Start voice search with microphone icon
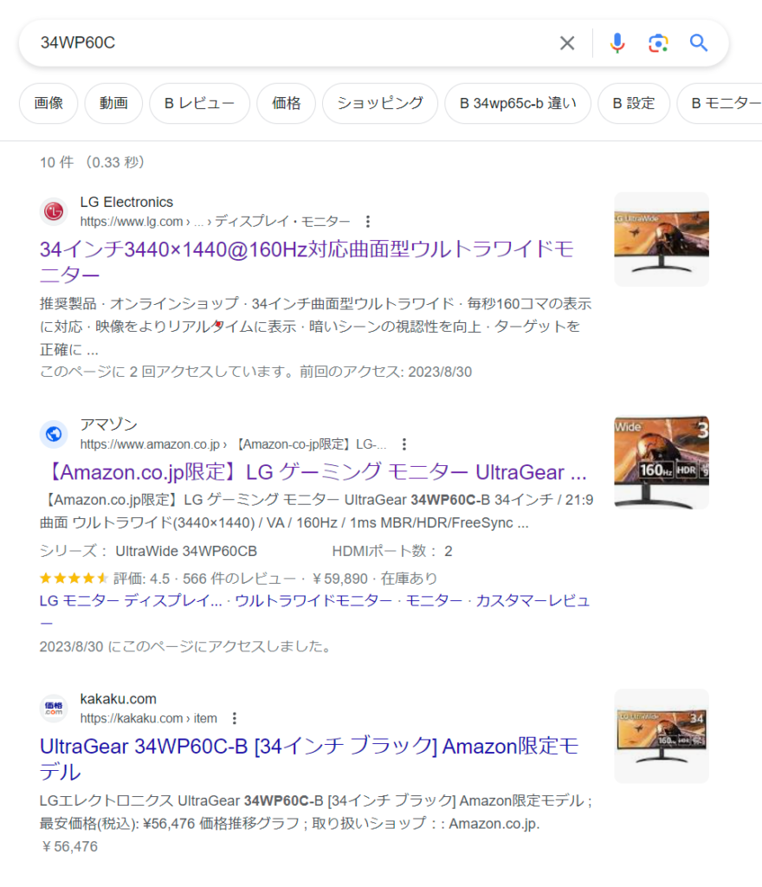This screenshot has height=887, width=762. pos(617,43)
